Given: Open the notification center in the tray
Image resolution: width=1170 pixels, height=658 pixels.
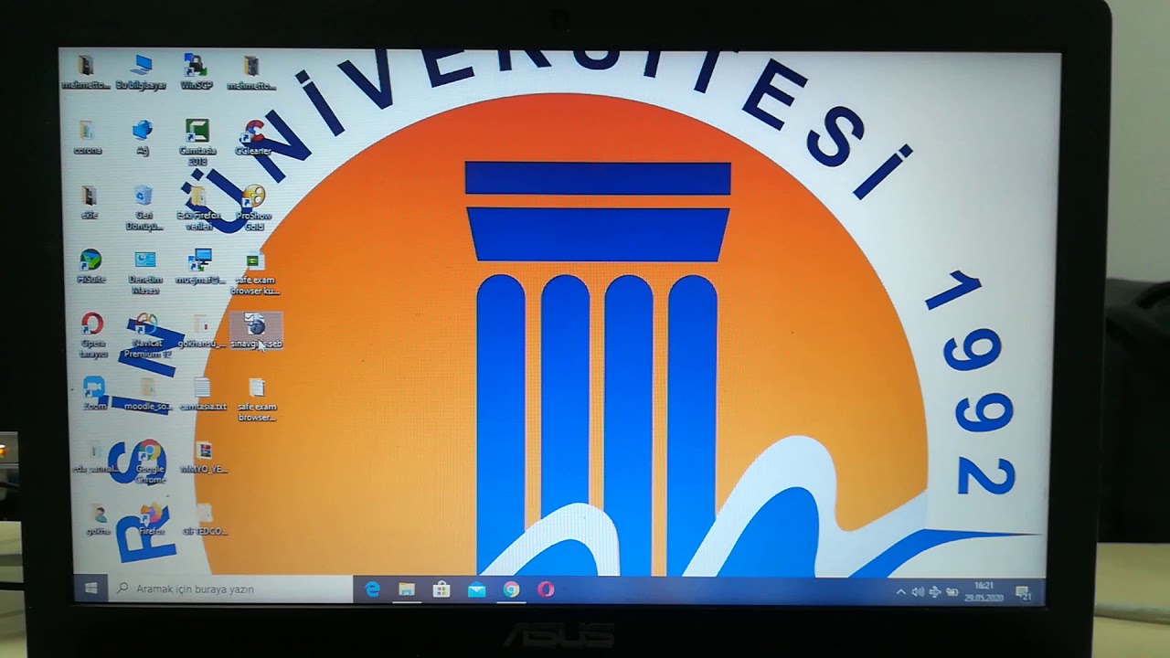Looking at the screenshot, I should 1024,592.
